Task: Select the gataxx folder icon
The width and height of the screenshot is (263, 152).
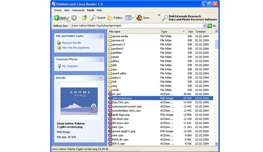Action: tap(110, 78)
